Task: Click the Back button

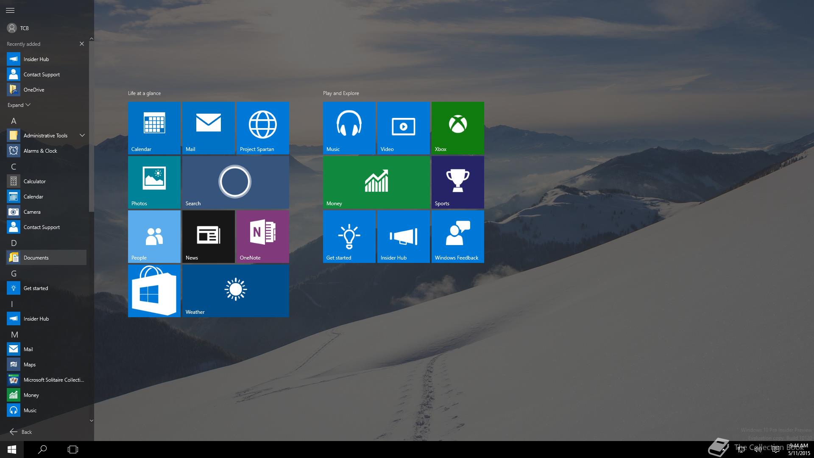Action: pos(20,432)
